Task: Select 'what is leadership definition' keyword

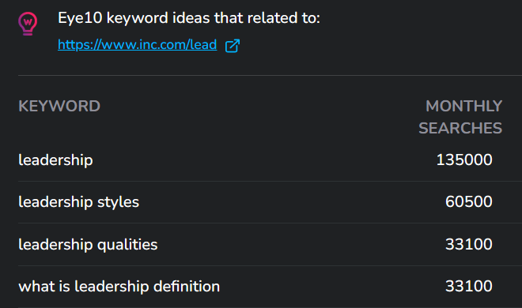Action: [x=119, y=287]
